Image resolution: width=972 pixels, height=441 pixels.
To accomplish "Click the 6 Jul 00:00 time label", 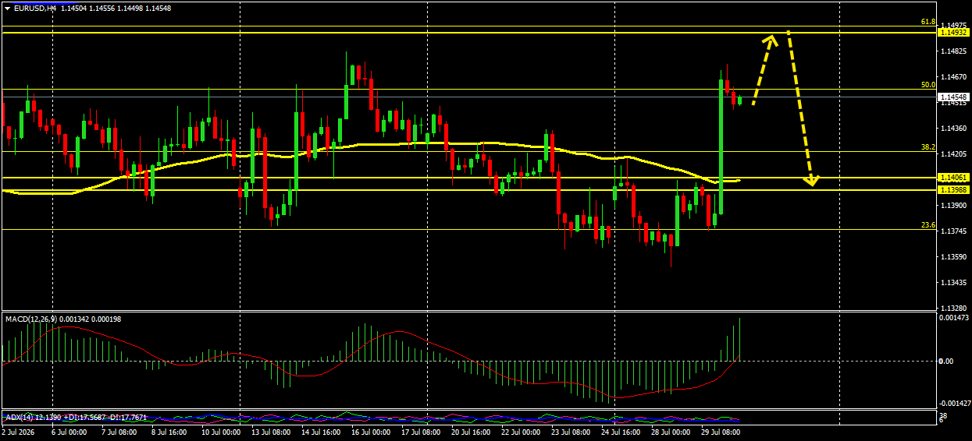I will click(69, 431).
